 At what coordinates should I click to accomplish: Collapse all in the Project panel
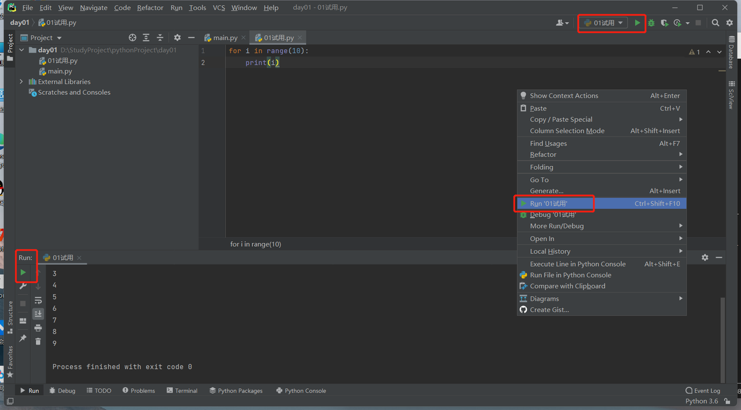(x=160, y=38)
